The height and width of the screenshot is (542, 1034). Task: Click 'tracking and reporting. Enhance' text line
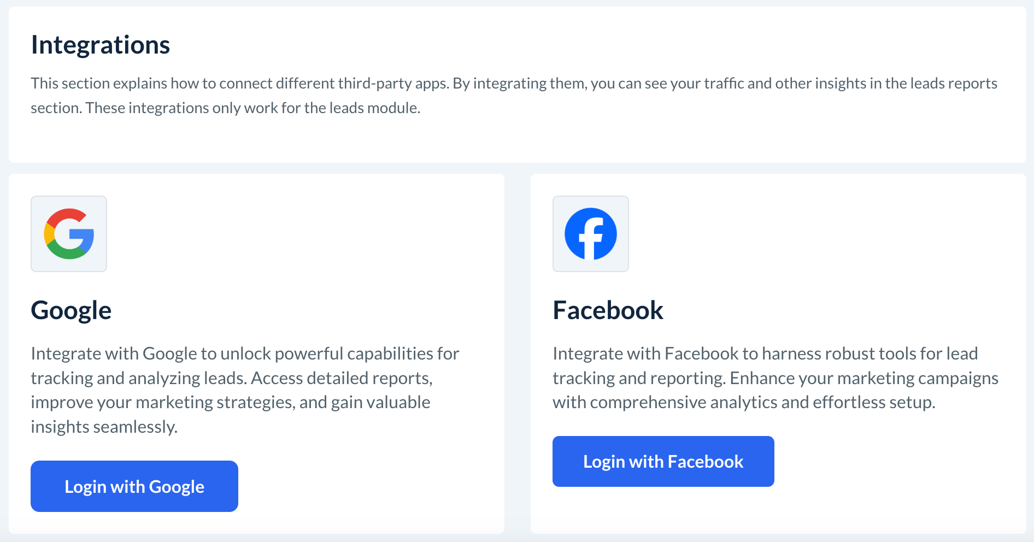pos(775,378)
